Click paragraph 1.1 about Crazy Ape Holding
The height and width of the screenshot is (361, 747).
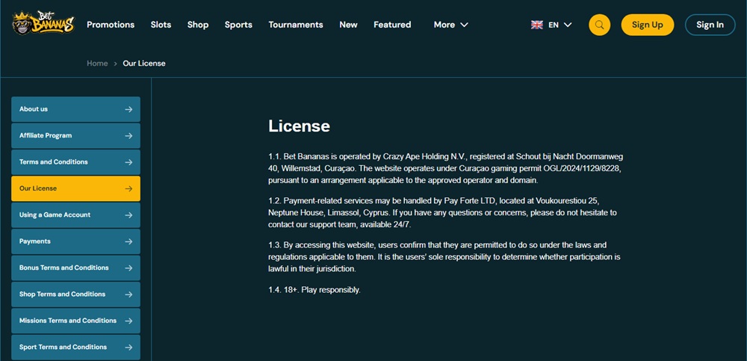[x=445, y=169]
